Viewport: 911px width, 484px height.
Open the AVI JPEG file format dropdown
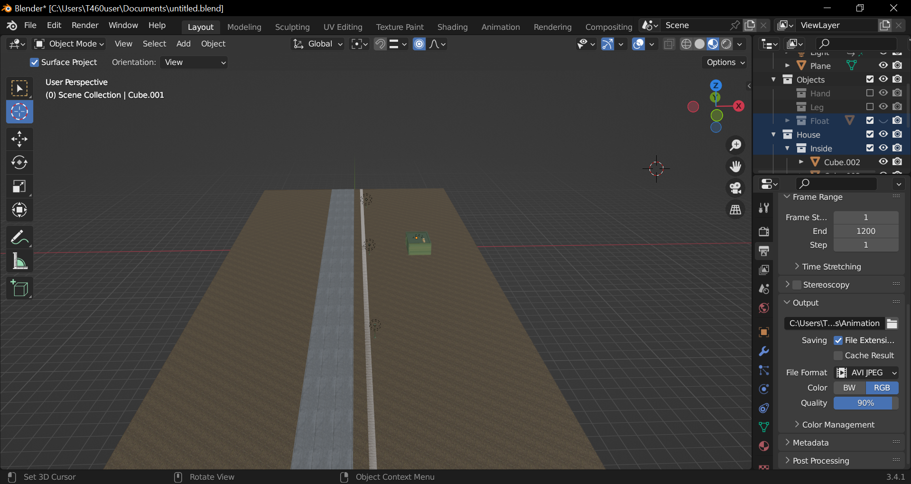point(866,372)
